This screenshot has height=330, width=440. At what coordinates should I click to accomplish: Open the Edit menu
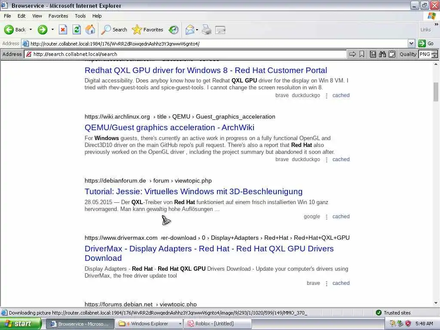pyautogui.click(x=21, y=16)
